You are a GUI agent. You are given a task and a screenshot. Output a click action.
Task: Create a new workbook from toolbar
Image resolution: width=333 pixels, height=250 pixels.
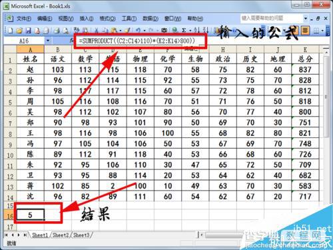click(10, 31)
